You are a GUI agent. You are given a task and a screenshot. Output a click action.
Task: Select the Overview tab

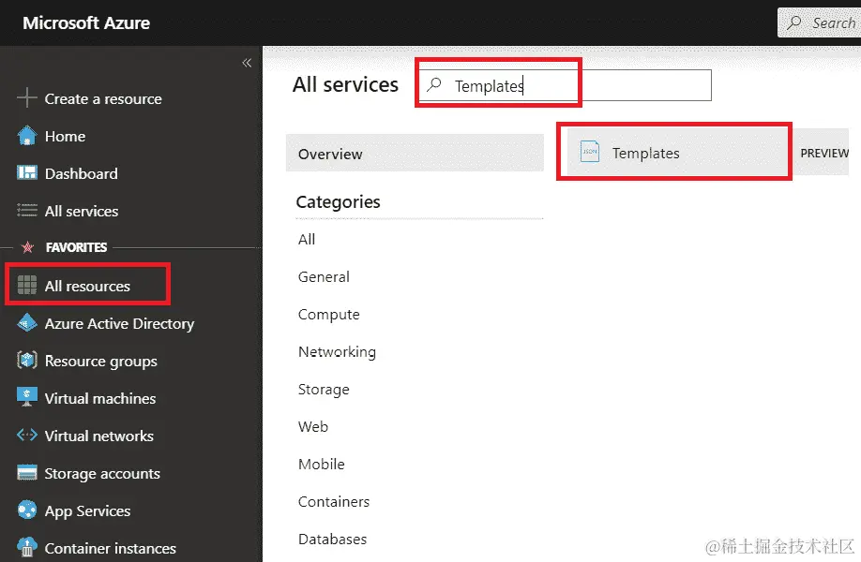pos(415,153)
